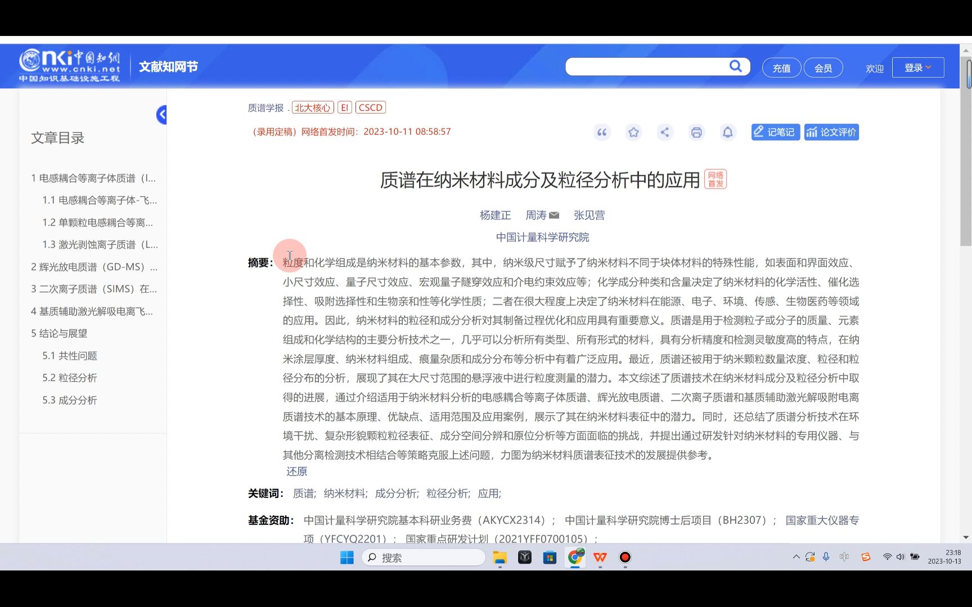Click the 还原 link under abstract
Viewport: 972px width, 607px height.
(x=296, y=472)
